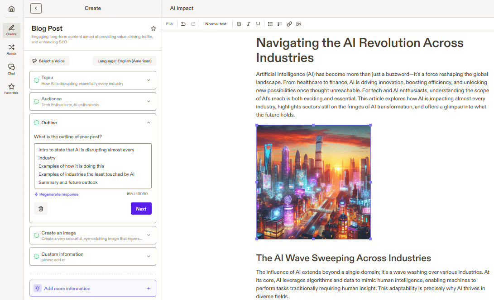The height and width of the screenshot is (300, 494).
Task: Click the heading 'The AI Wave Sweeping Across Industries'
Action: pyautogui.click(x=343, y=258)
